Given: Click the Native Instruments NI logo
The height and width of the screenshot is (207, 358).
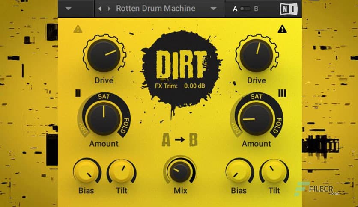Looking at the screenshot, I should coord(289,9).
